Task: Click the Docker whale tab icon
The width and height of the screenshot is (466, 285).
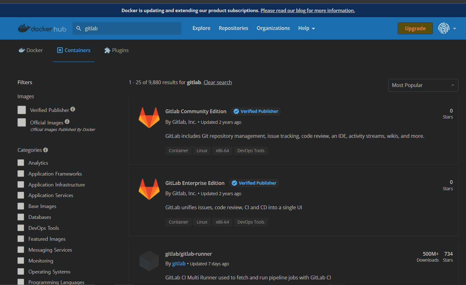Action: click(x=22, y=50)
